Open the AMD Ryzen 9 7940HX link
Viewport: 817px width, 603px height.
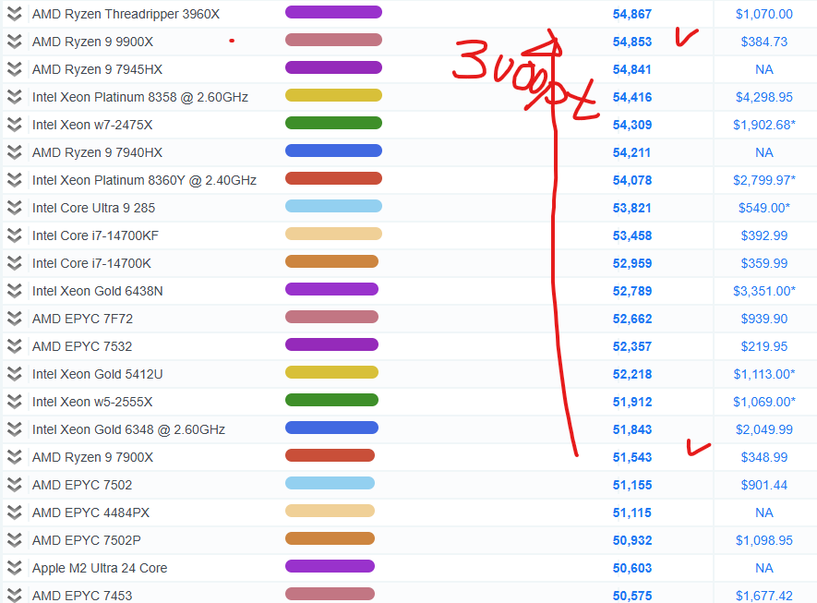[98, 152]
